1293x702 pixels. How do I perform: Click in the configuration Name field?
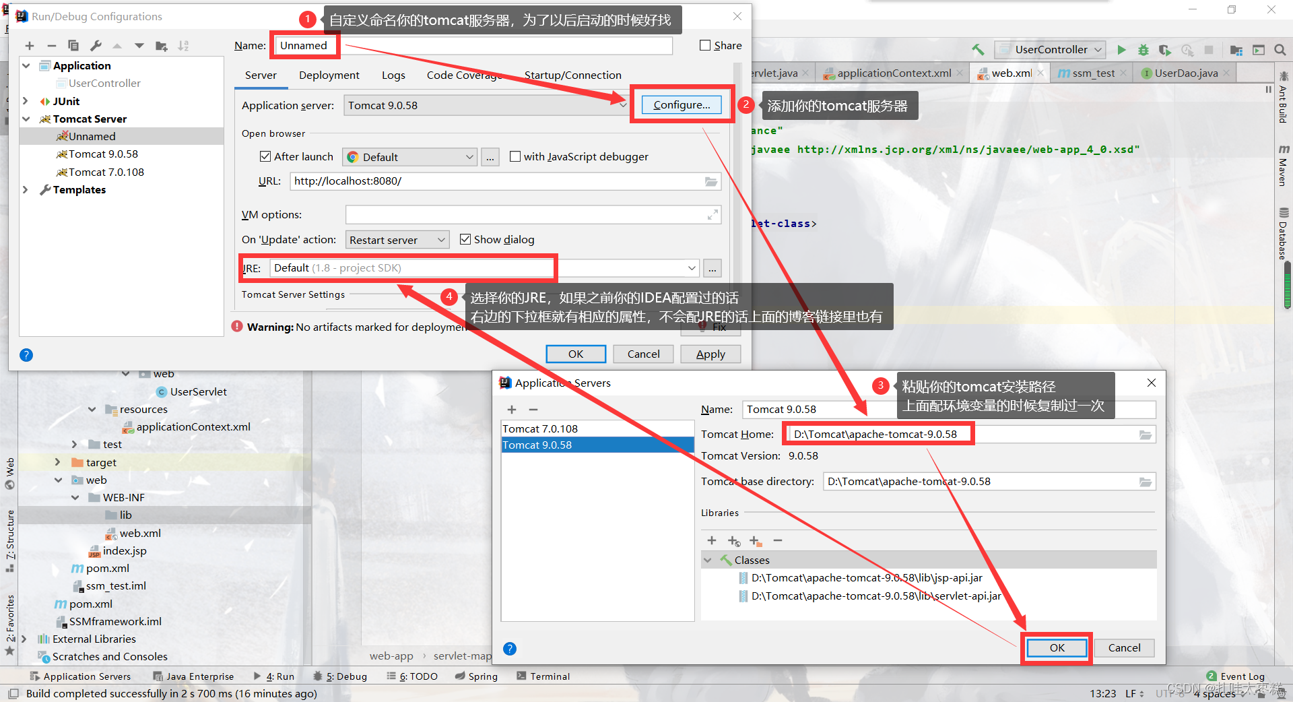473,45
